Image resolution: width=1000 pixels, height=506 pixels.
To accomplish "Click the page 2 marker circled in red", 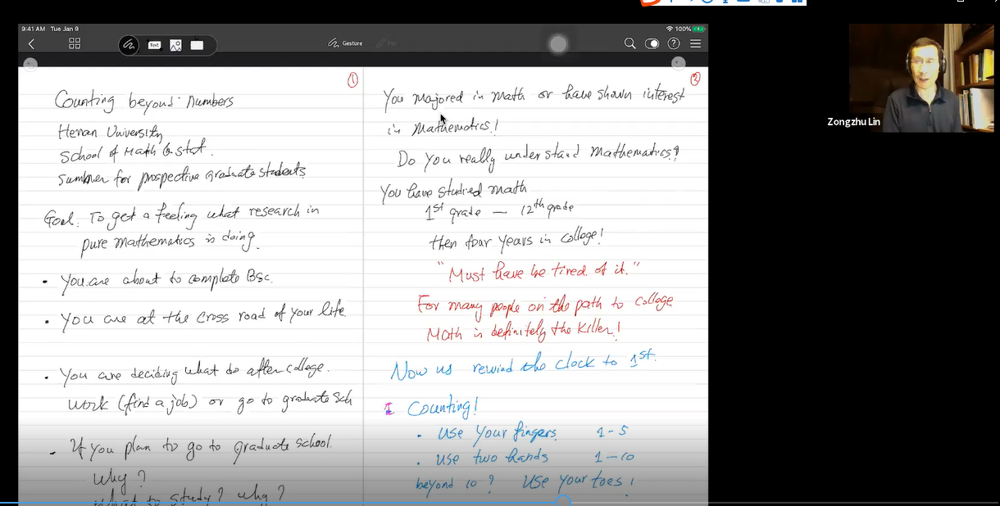I will (695, 79).
